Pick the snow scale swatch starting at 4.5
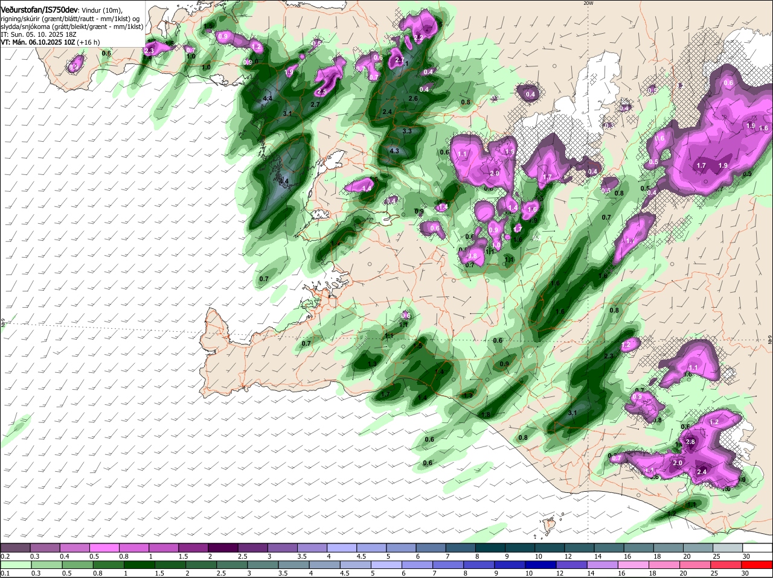The height and width of the screenshot is (578, 773). tap(371, 547)
